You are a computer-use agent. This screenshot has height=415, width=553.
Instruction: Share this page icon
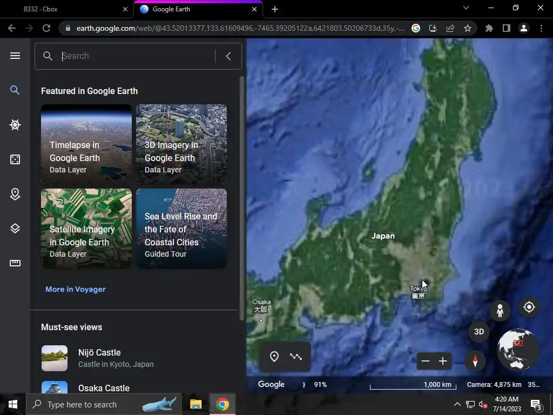pos(450,28)
